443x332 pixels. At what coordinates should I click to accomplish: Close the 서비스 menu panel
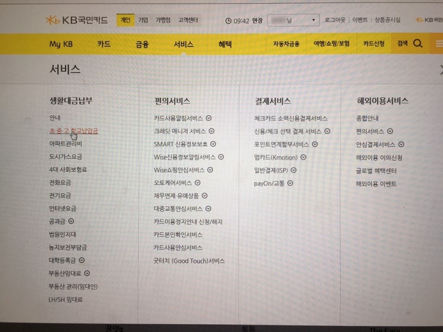click(x=441, y=70)
